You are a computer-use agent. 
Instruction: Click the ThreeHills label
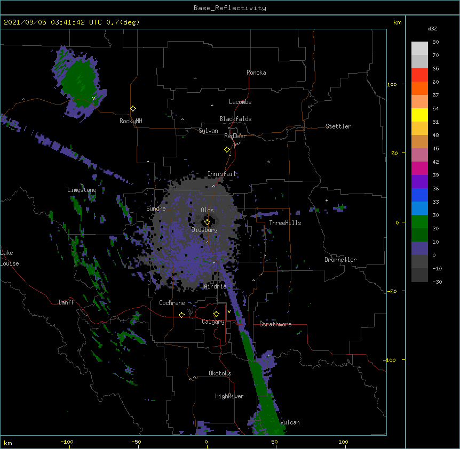click(285, 223)
